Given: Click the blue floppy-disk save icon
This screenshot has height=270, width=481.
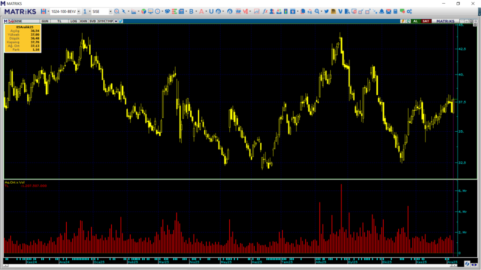Looking at the screenshot, I should 43,11.
